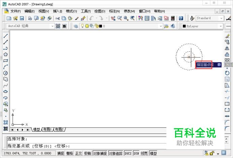Select the Line draw tool
The height and width of the screenshot is (158, 233).
pyautogui.click(x=5, y=36)
